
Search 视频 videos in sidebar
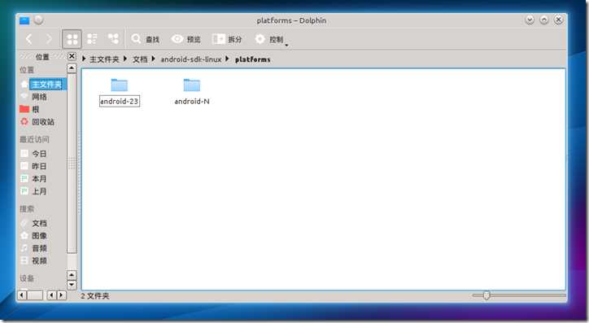pyautogui.click(x=39, y=260)
